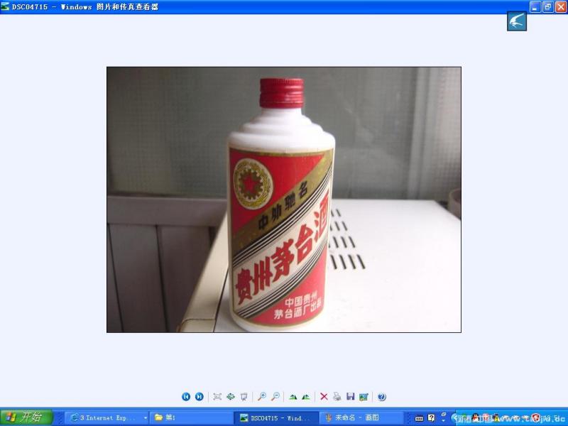
Task: Print the current picture
Action: 337,397
